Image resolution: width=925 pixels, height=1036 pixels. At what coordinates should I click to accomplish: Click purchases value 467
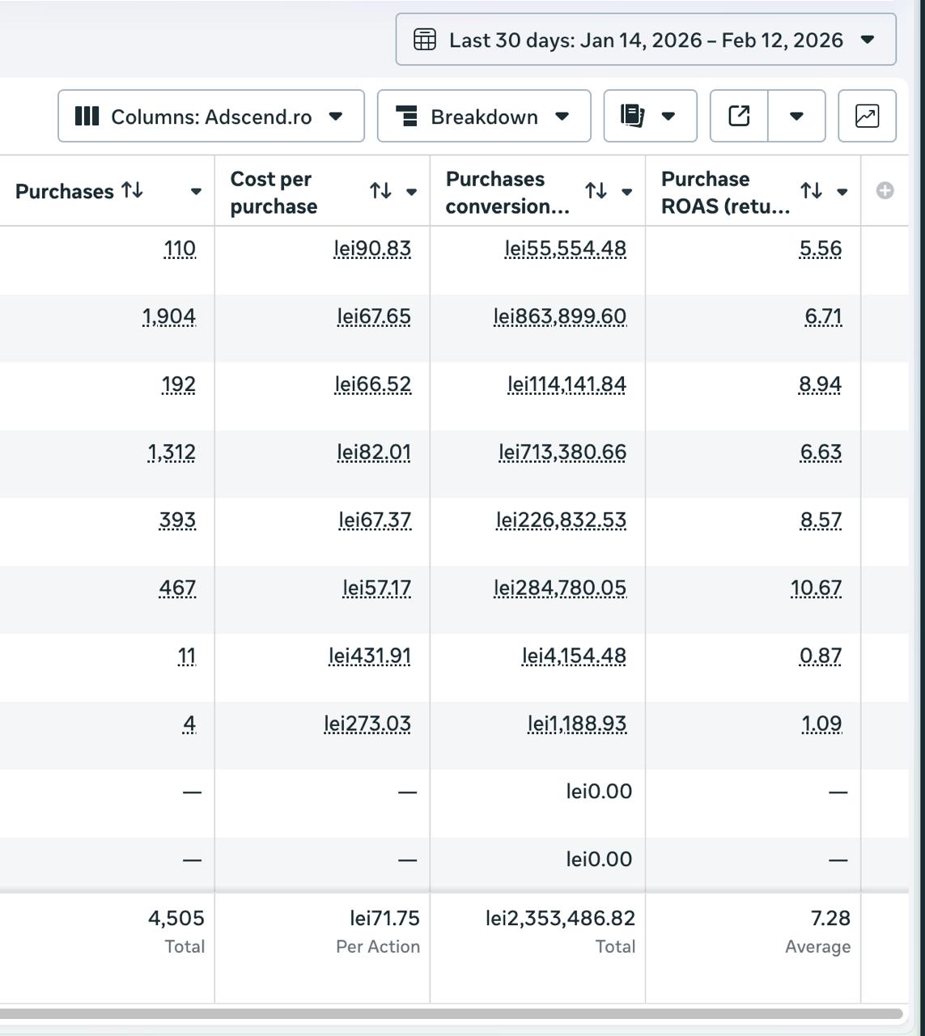point(177,588)
